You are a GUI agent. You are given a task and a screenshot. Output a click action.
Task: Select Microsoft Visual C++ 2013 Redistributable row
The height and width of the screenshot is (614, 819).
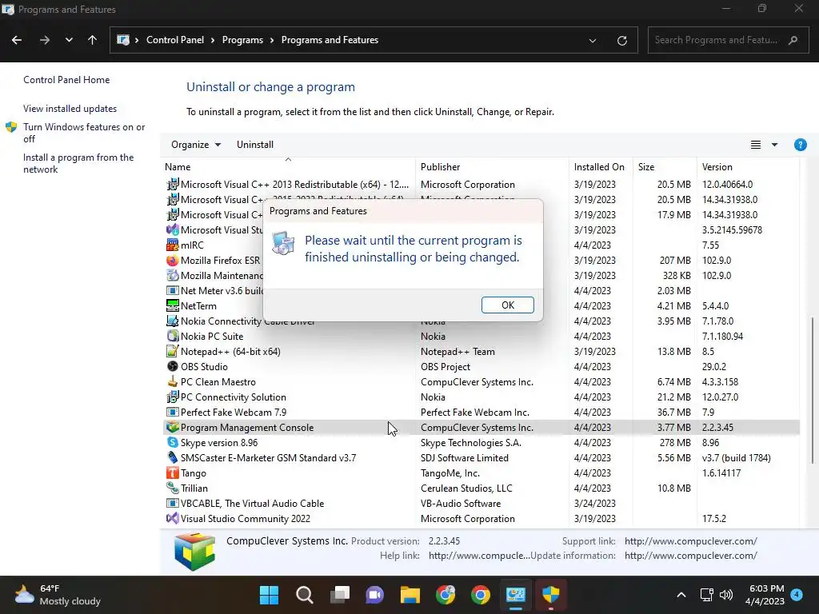pyautogui.click(x=481, y=184)
